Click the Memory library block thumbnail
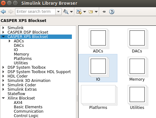Image resolution: width=156 pixels, height=118 pixels. (138, 67)
